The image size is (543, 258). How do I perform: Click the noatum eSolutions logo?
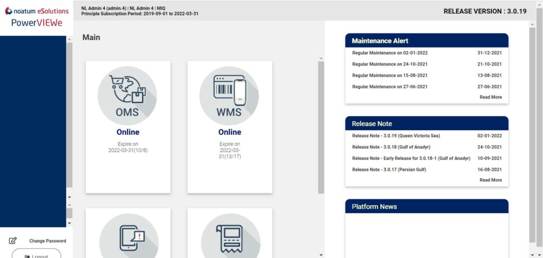point(37,11)
